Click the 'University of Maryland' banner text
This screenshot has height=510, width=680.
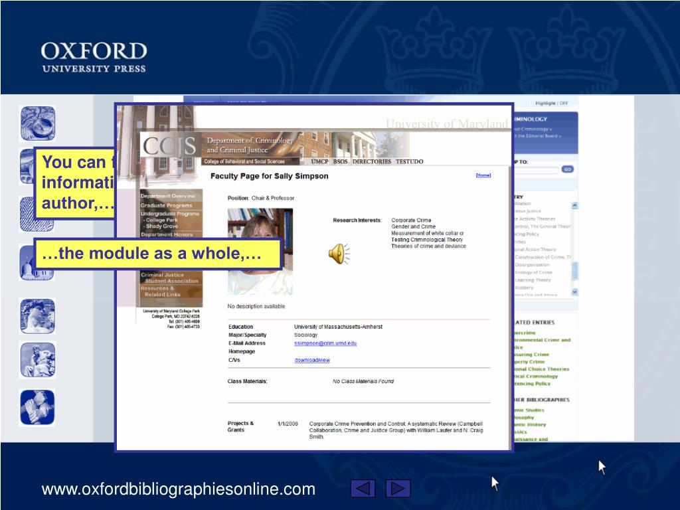[447, 124]
